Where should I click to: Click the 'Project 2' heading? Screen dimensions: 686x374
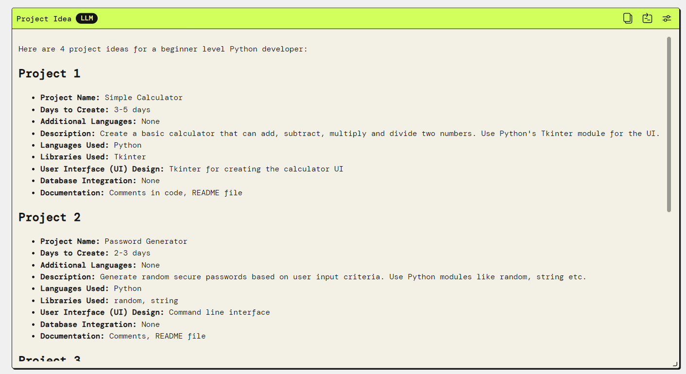click(x=50, y=217)
